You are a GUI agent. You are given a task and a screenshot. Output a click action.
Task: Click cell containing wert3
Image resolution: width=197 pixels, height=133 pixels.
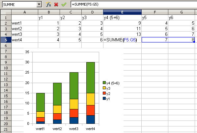click(25, 34)
